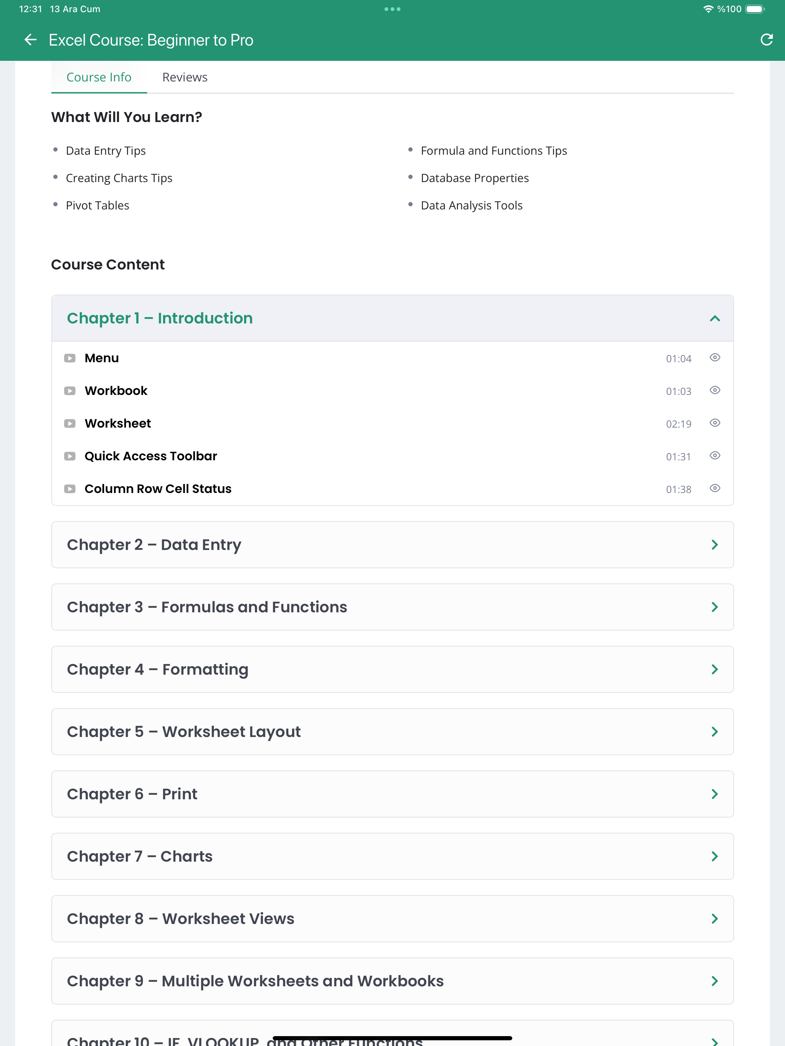Collapse Chapter 1 – Introduction
785x1046 pixels.
pos(392,318)
